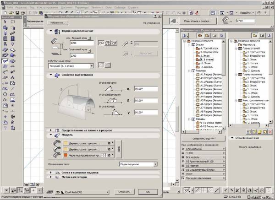Pick the first Дерево, сосна material swatch
Image resolution: width=275 pixels, height=200 pixels.
coord(66,143)
